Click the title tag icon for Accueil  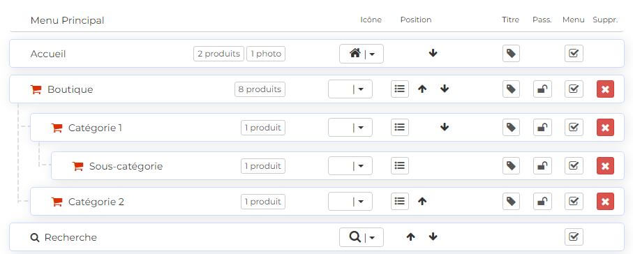tap(511, 54)
